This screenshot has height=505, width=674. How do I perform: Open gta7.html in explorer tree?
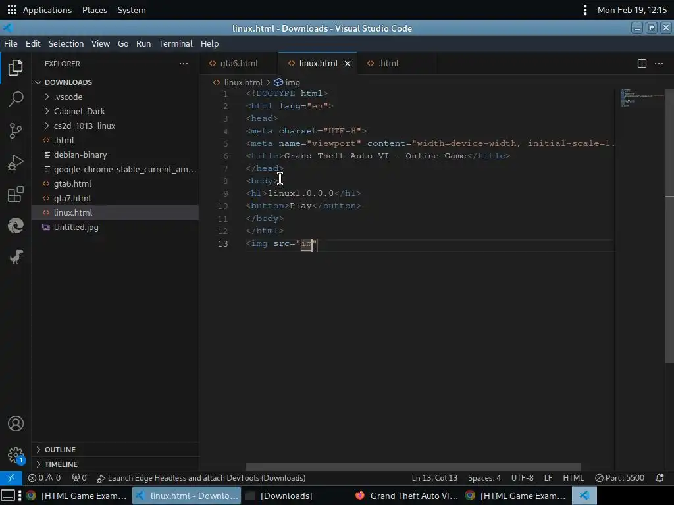pyautogui.click(x=115, y=198)
